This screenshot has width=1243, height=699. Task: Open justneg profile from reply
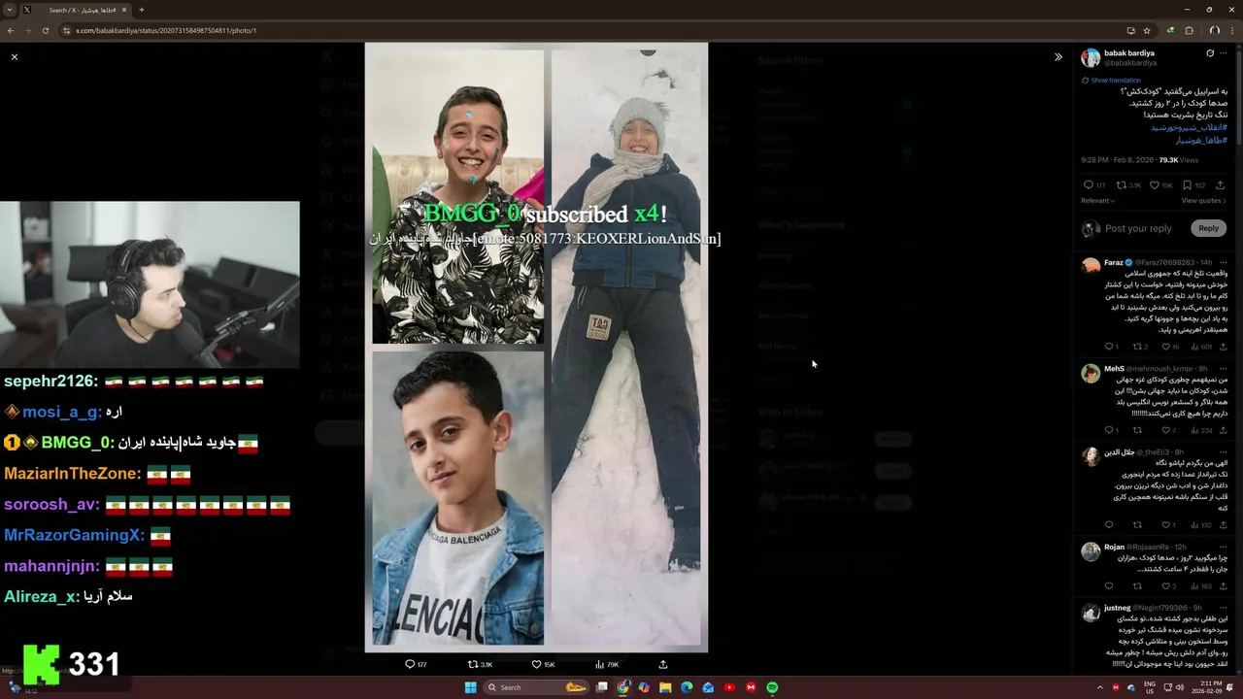pos(1118,608)
